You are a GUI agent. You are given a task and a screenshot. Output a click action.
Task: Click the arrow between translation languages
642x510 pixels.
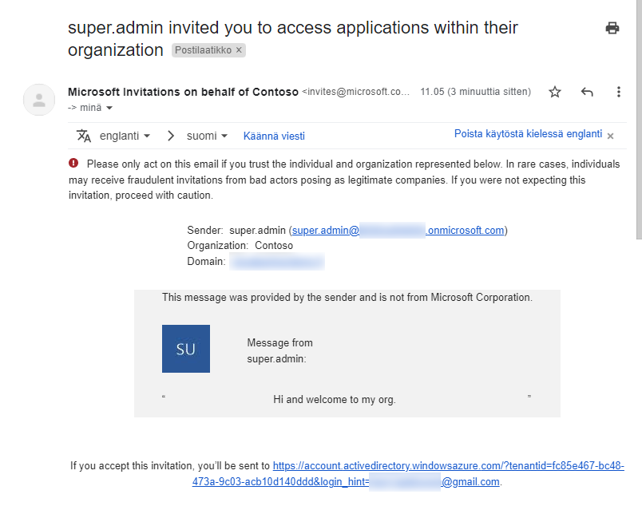(x=170, y=136)
